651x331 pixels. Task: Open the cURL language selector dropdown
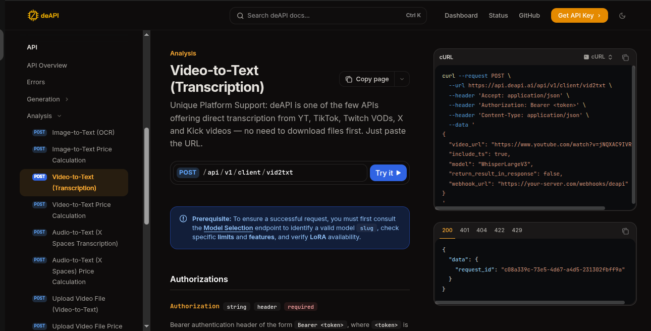click(x=598, y=57)
